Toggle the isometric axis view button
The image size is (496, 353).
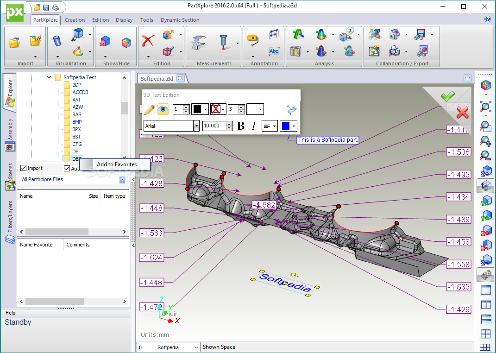[x=485, y=186]
